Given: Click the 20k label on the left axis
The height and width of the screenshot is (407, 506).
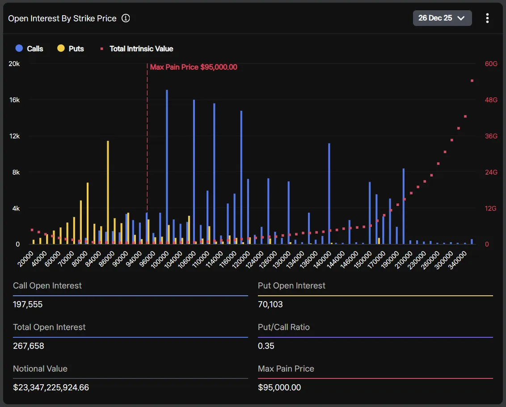Looking at the screenshot, I should point(14,64).
